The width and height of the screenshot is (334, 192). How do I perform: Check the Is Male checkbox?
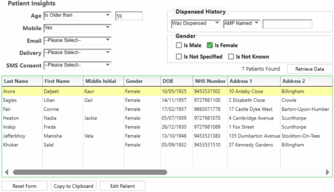(x=179, y=46)
